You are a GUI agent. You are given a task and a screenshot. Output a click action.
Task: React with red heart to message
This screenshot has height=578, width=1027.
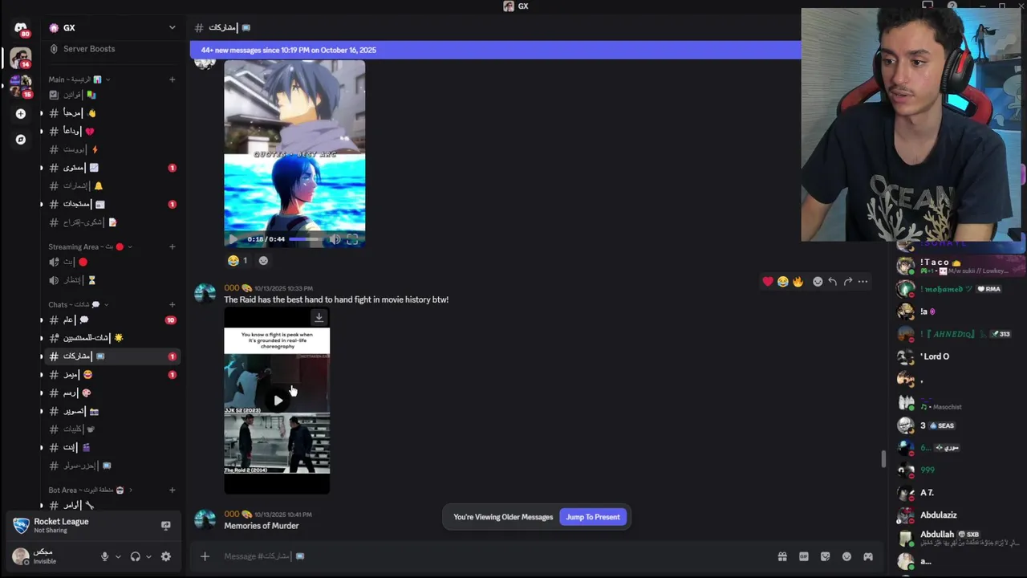click(x=768, y=282)
